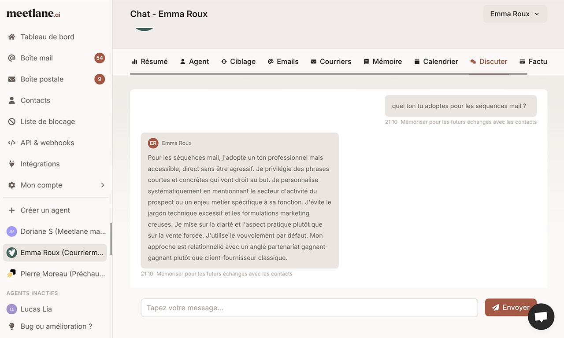Open the Emma Roux dropdown menu
Image resolution: width=564 pixels, height=338 pixels.
point(515,14)
